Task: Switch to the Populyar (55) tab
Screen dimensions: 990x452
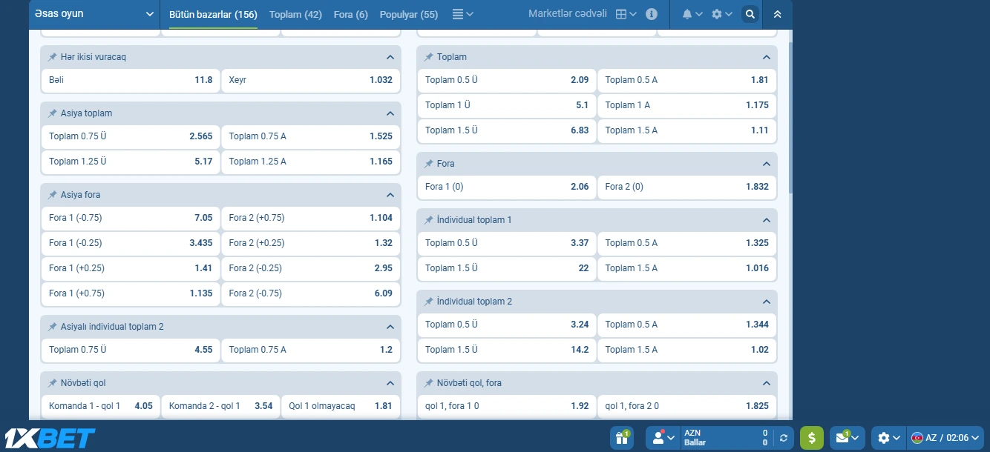Action: pos(408,14)
